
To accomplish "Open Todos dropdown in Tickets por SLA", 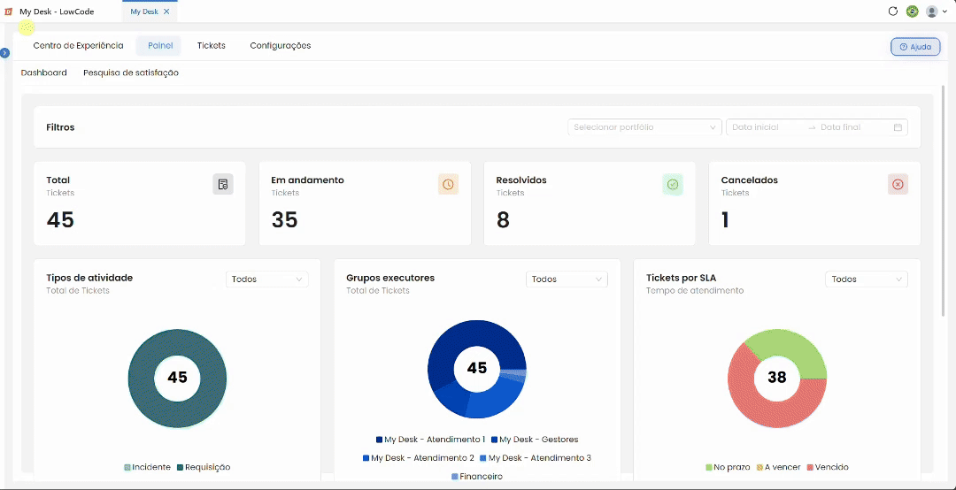I will pos(867,279).
